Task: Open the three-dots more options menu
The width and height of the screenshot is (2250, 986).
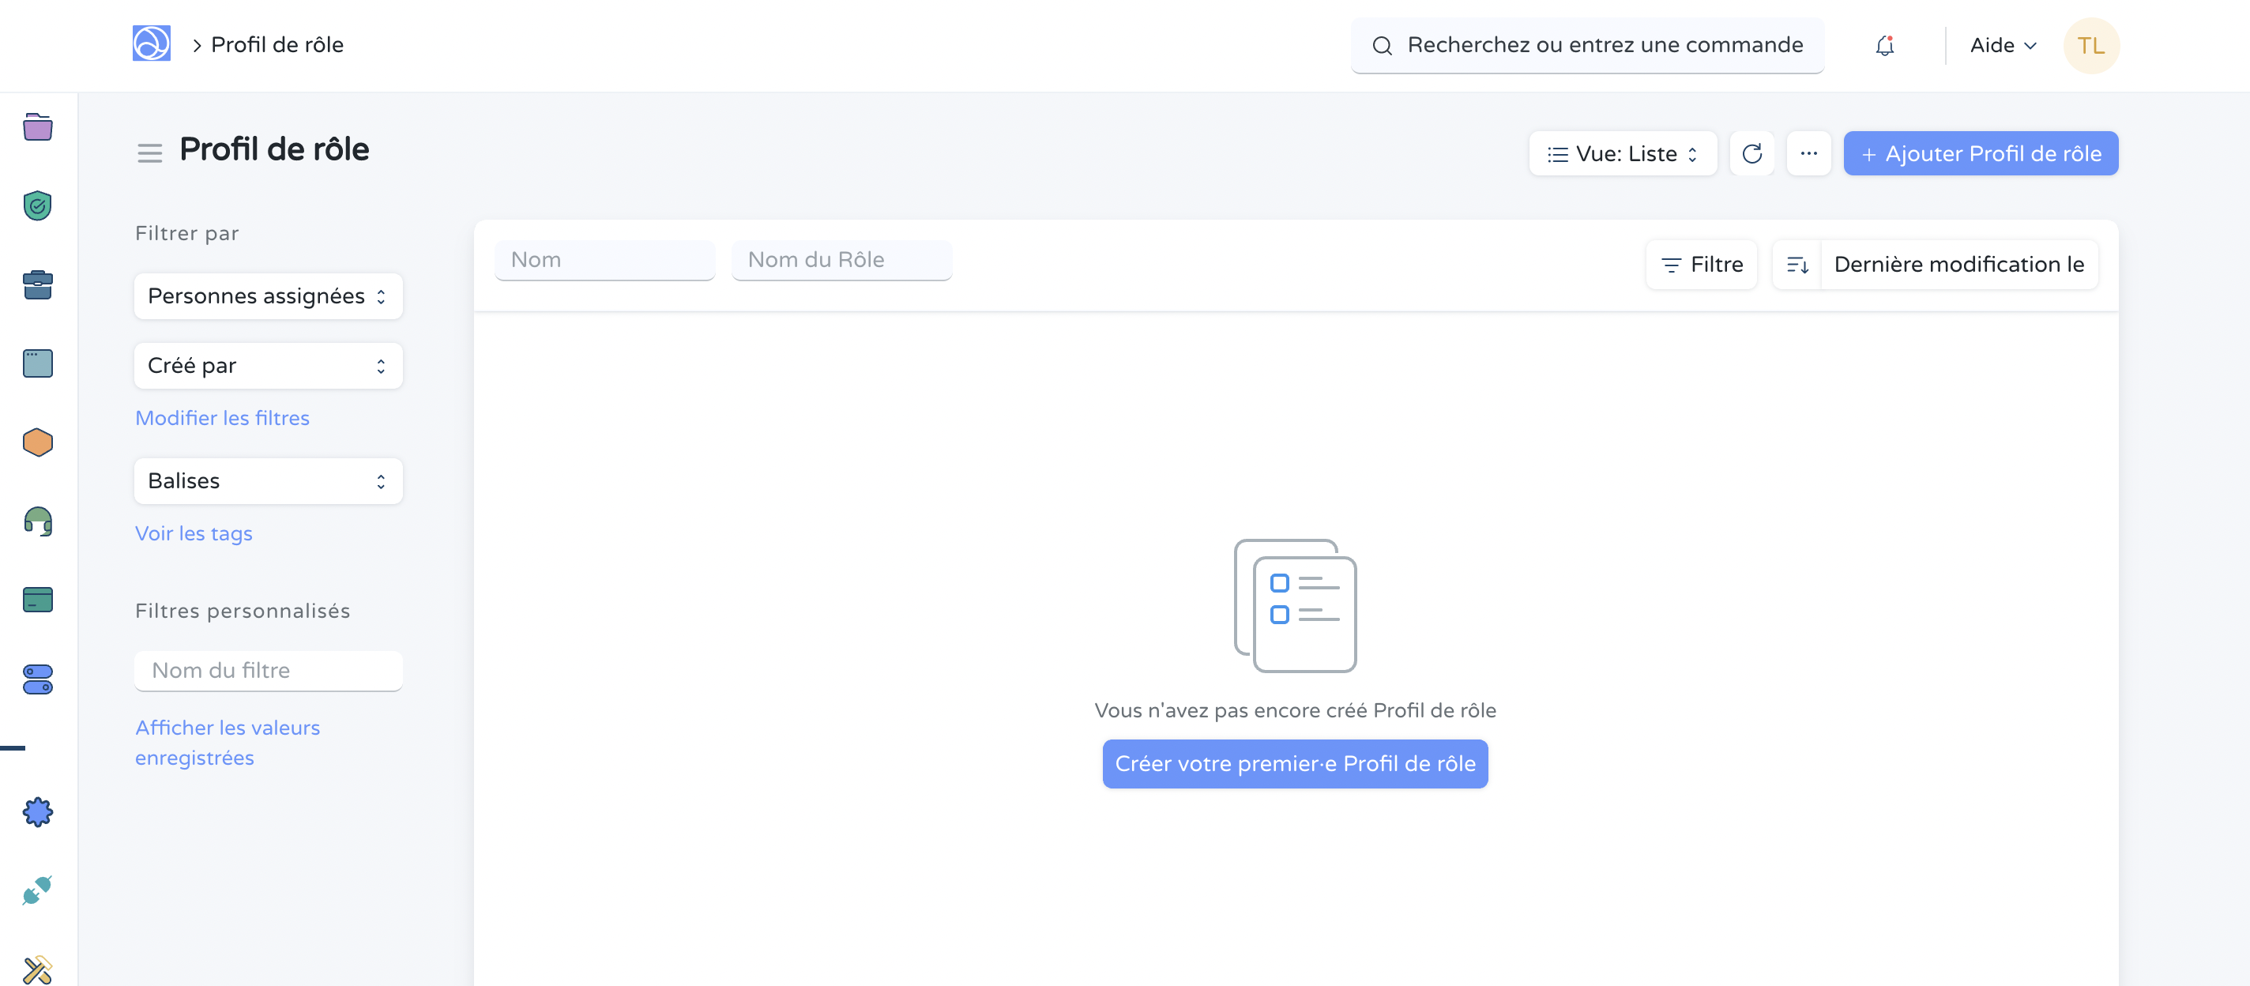Action: point(1808,154)
